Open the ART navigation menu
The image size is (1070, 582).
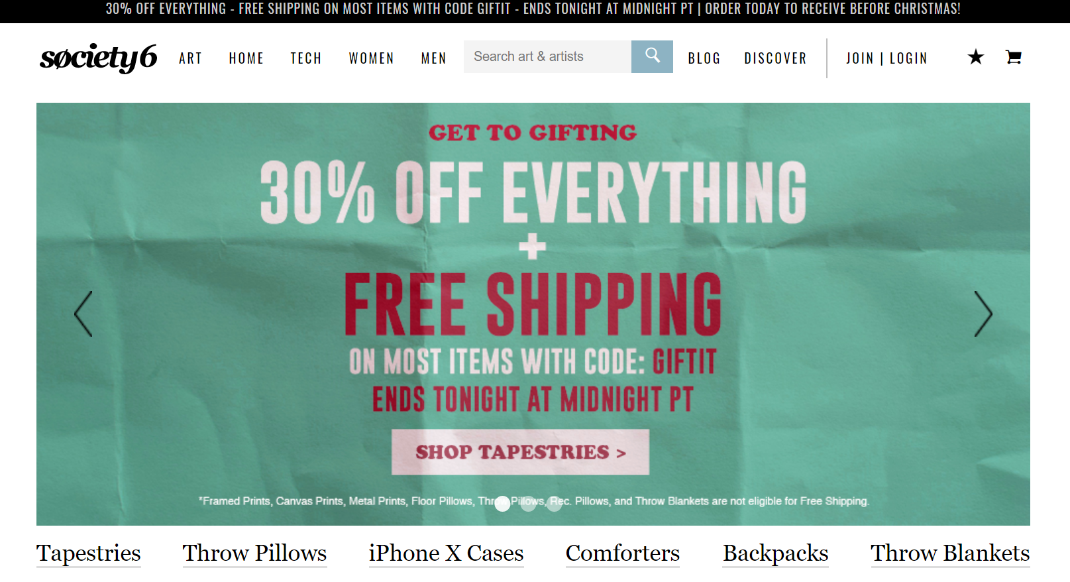[190, 58]
